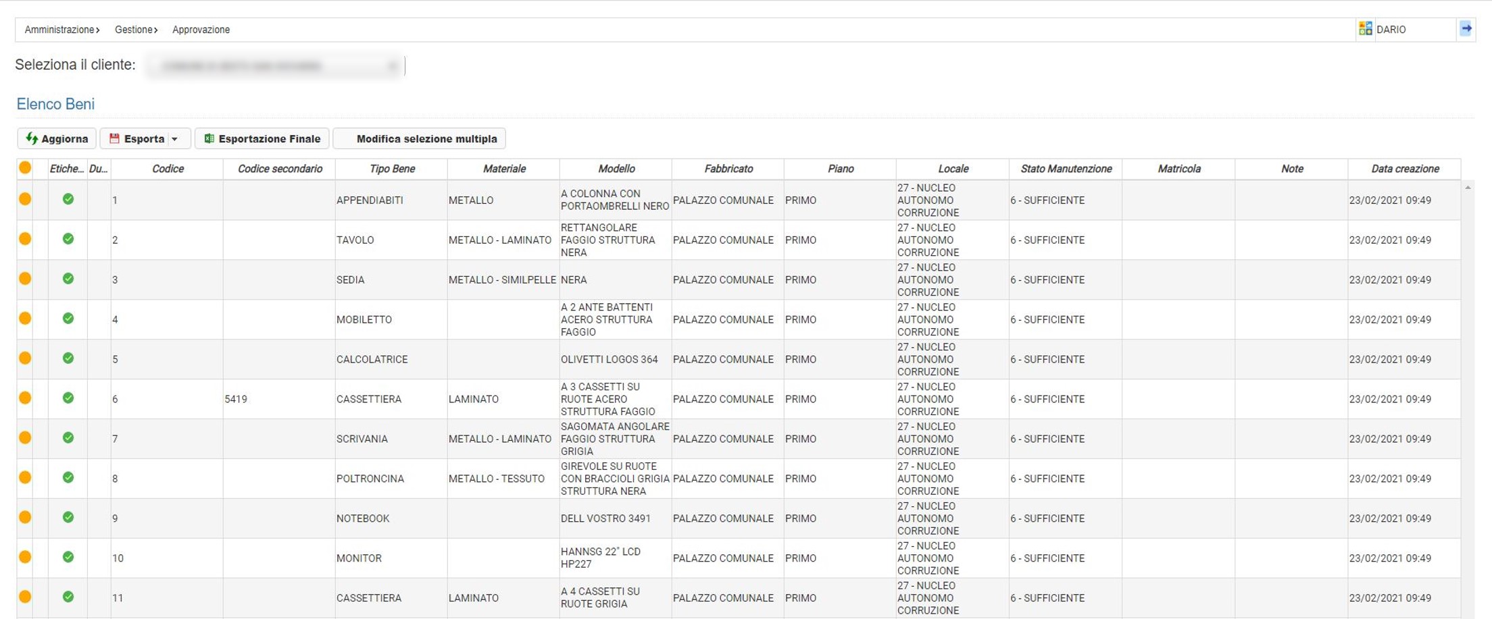Sort by the Locale column header
This screenshot has height=619, width=1492.
click(953, 169)
